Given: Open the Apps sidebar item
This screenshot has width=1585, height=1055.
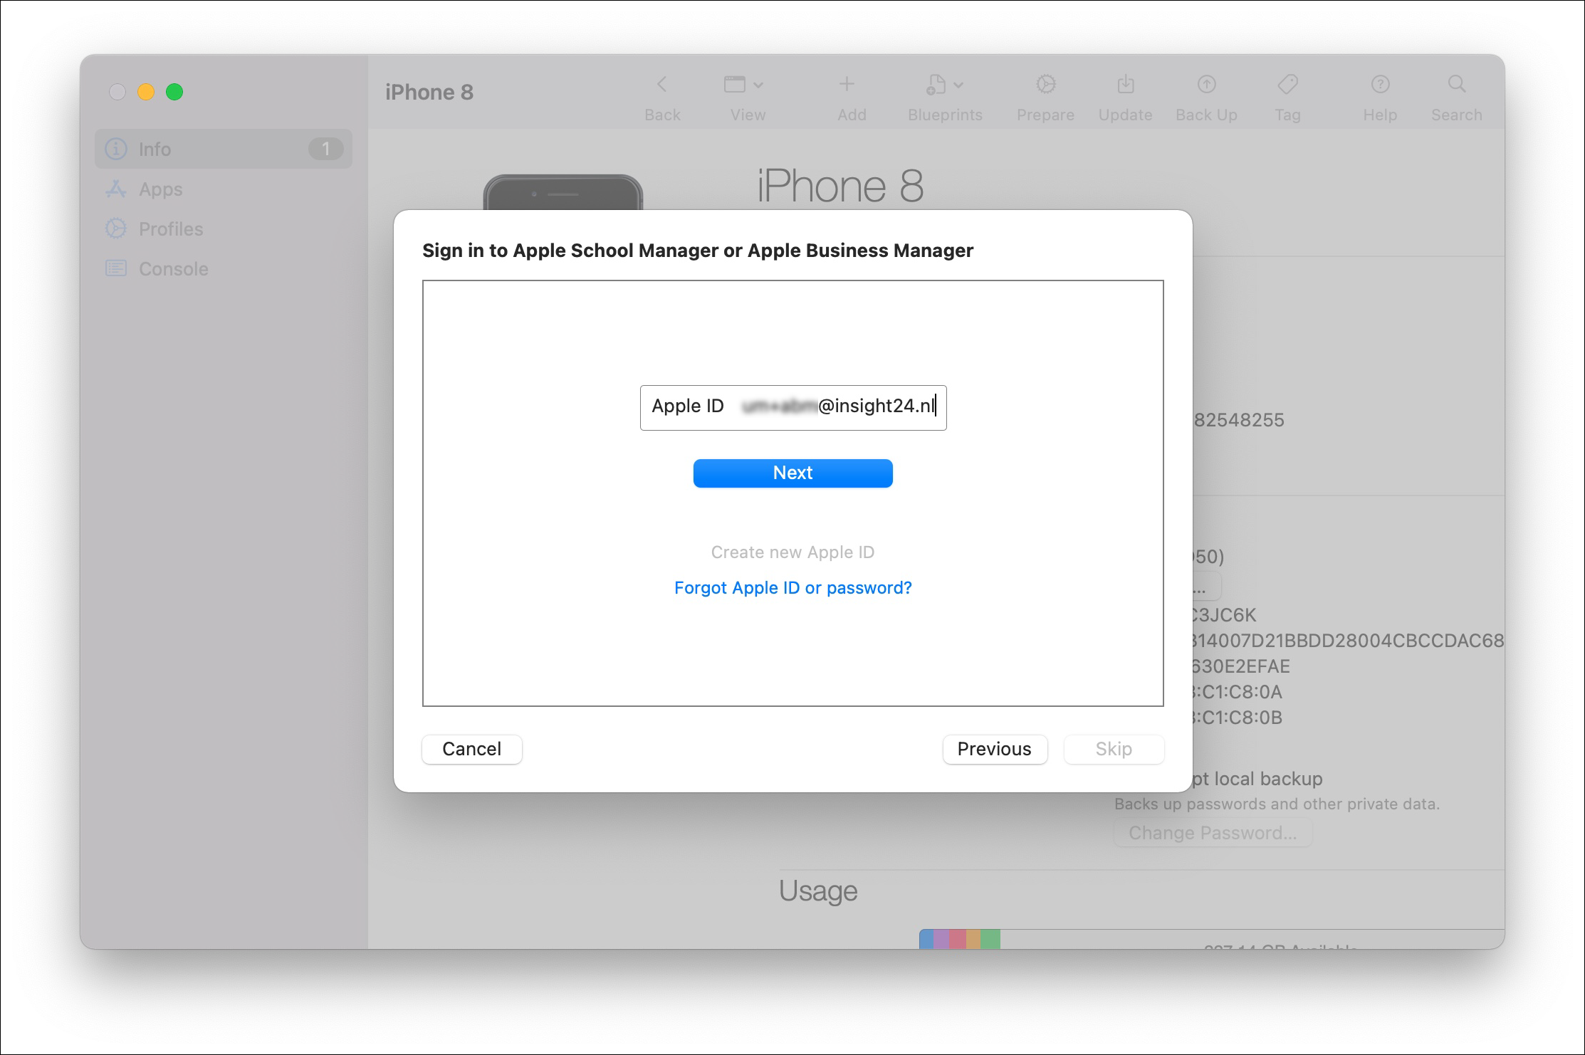Looking at the screenshot, I should coord(224,189).
